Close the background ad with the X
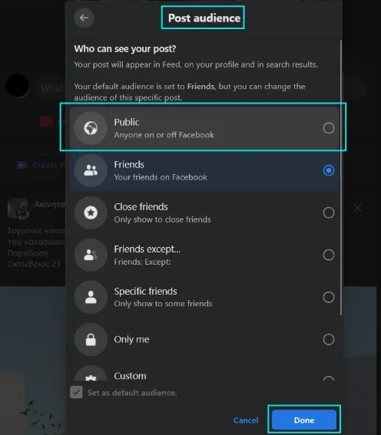This screenshot has width=381, height=435. point(358,208)
